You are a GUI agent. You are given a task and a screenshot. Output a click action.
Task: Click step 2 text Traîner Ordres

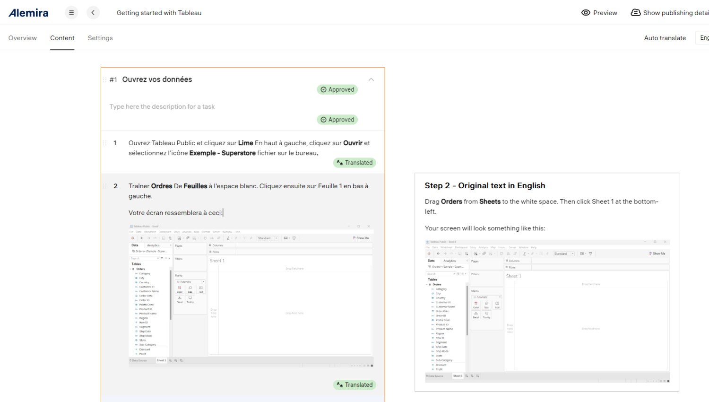coord(248,191)
